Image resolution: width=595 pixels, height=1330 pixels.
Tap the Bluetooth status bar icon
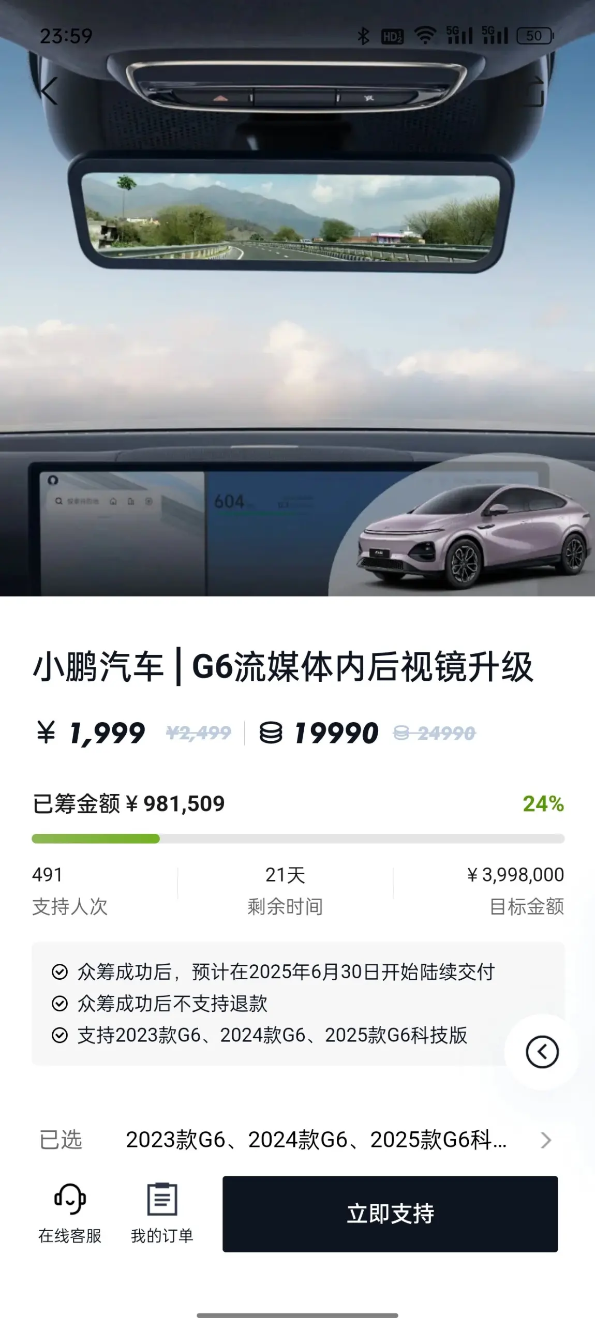[363, 36]
